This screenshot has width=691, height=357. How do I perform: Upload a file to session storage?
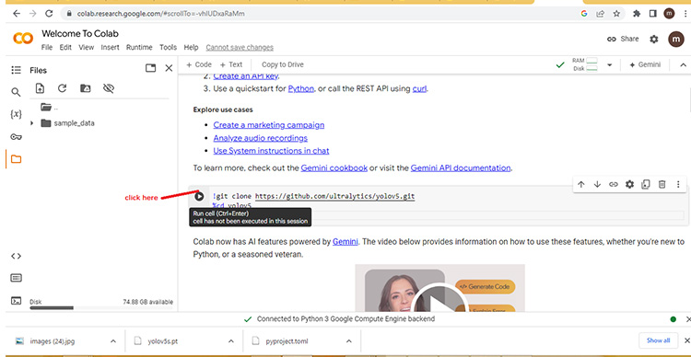coord(40,88)
